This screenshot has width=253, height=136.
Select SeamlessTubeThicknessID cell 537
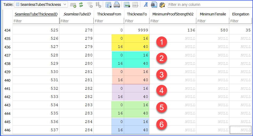coord(36,130)
